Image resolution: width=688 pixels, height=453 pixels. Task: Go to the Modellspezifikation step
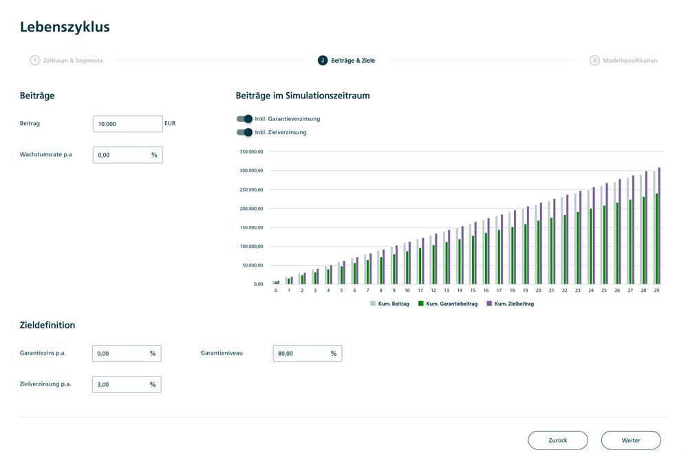630,61
